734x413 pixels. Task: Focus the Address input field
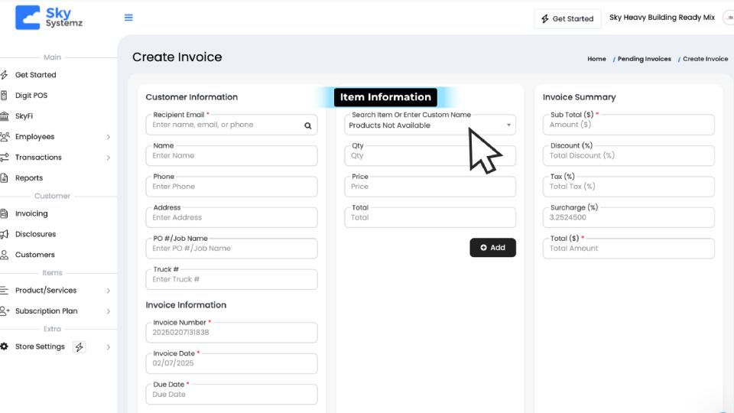pos(231,218)
